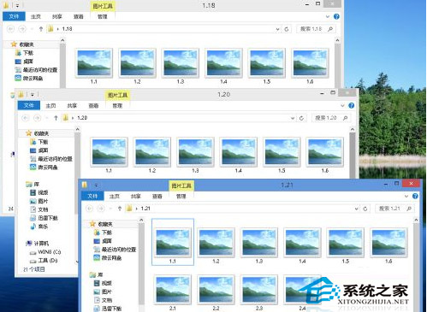Click the forward arrow in 1.21 window
427x312 pixels.
tap(101, 209)
